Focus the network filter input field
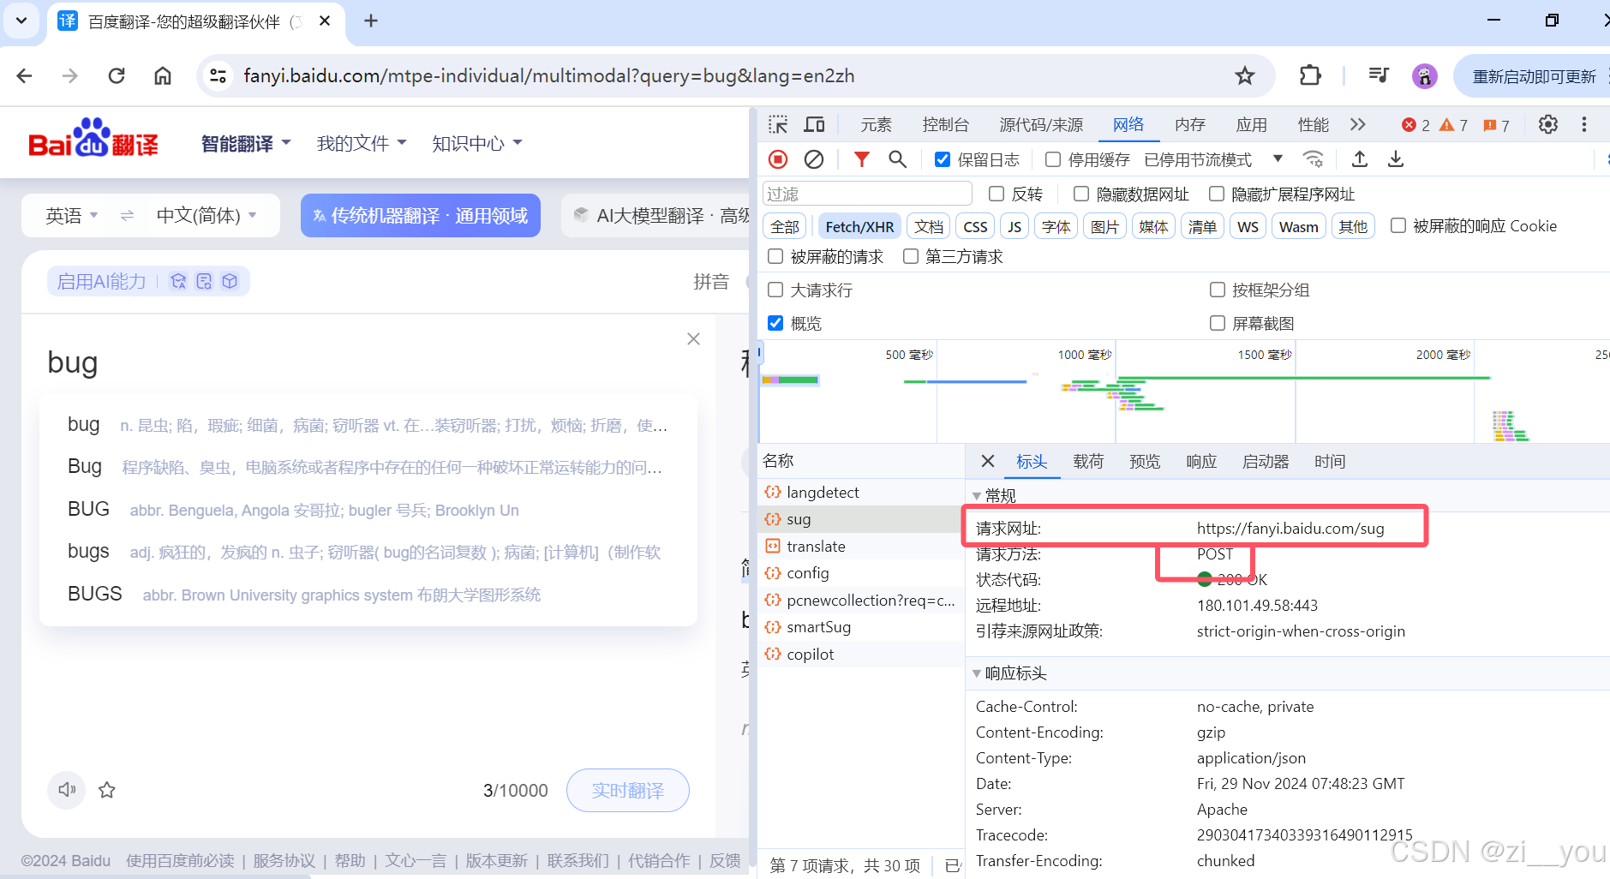 867,194
